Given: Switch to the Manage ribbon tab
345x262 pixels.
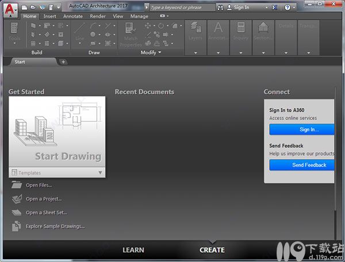Looking at the screenshot, I should (x=139, y=16).
